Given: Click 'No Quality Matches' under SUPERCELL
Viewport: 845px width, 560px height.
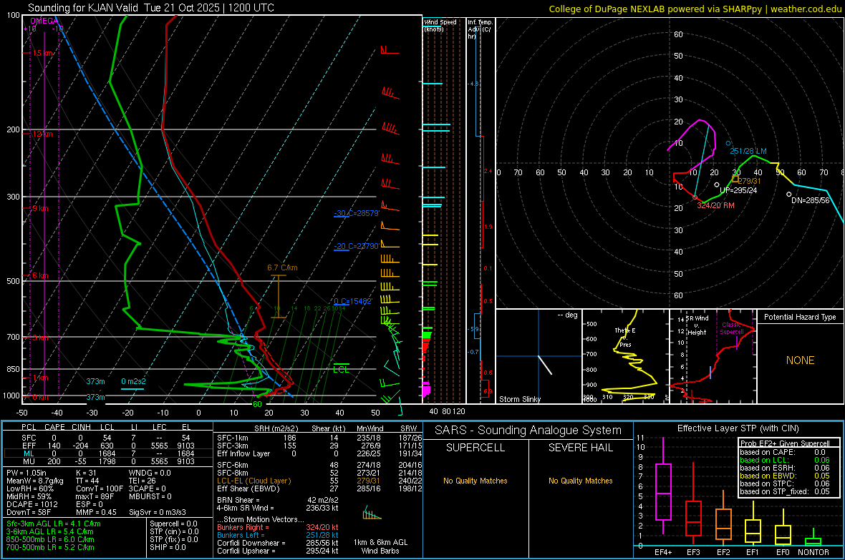Looking at the screenshot, I should pos(475,481).
